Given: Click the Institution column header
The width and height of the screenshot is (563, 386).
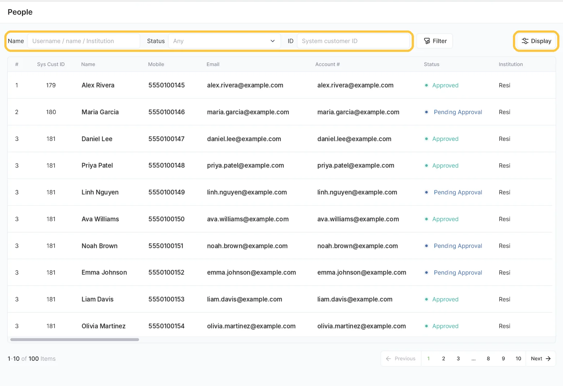Looking at the screenshot, I should point(511,64).
